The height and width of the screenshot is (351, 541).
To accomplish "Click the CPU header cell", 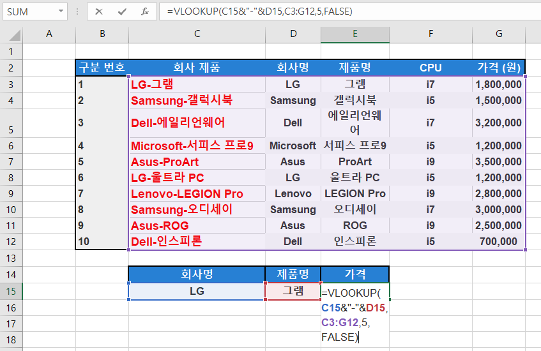I will 431,68.
